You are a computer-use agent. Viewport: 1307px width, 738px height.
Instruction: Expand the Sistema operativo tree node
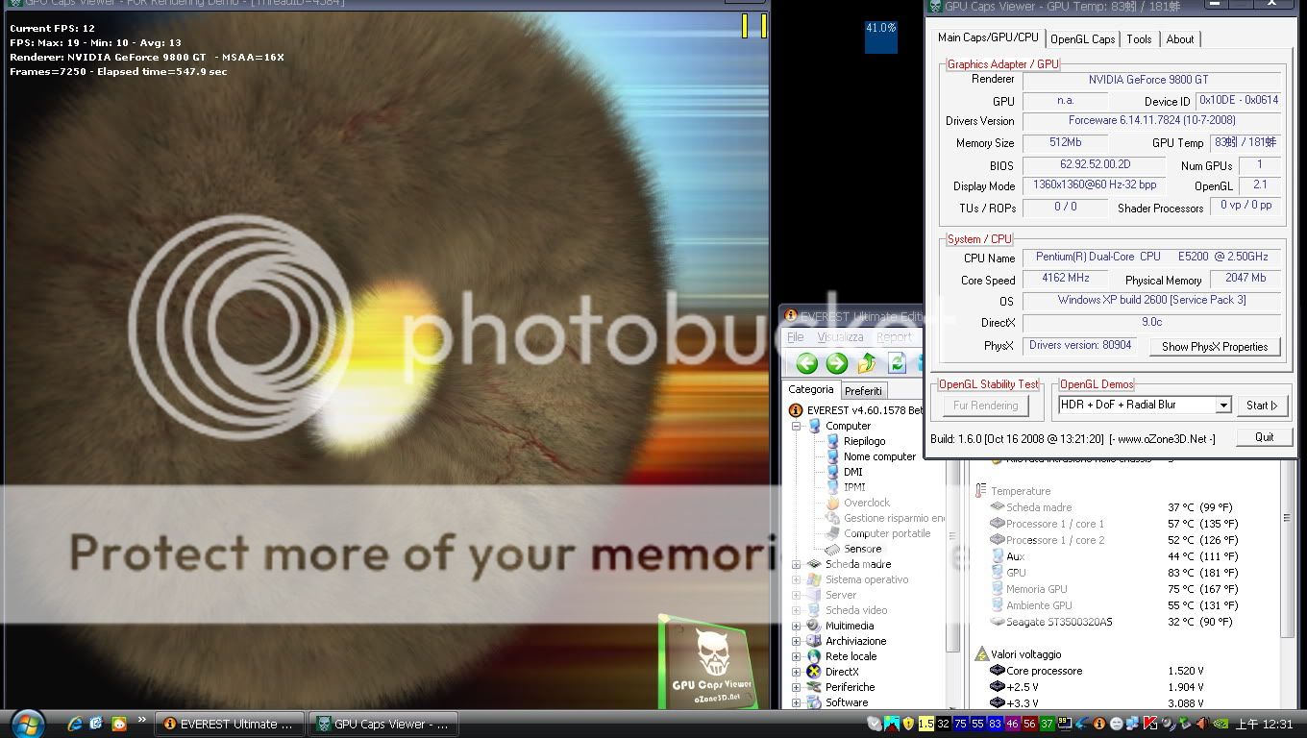click(x=796, y=579)
